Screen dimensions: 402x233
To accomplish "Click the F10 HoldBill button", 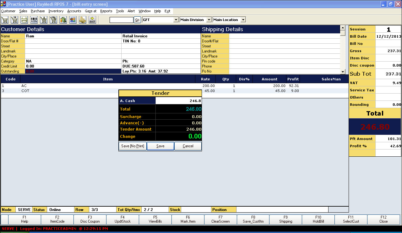I will (x=318, y=219).
